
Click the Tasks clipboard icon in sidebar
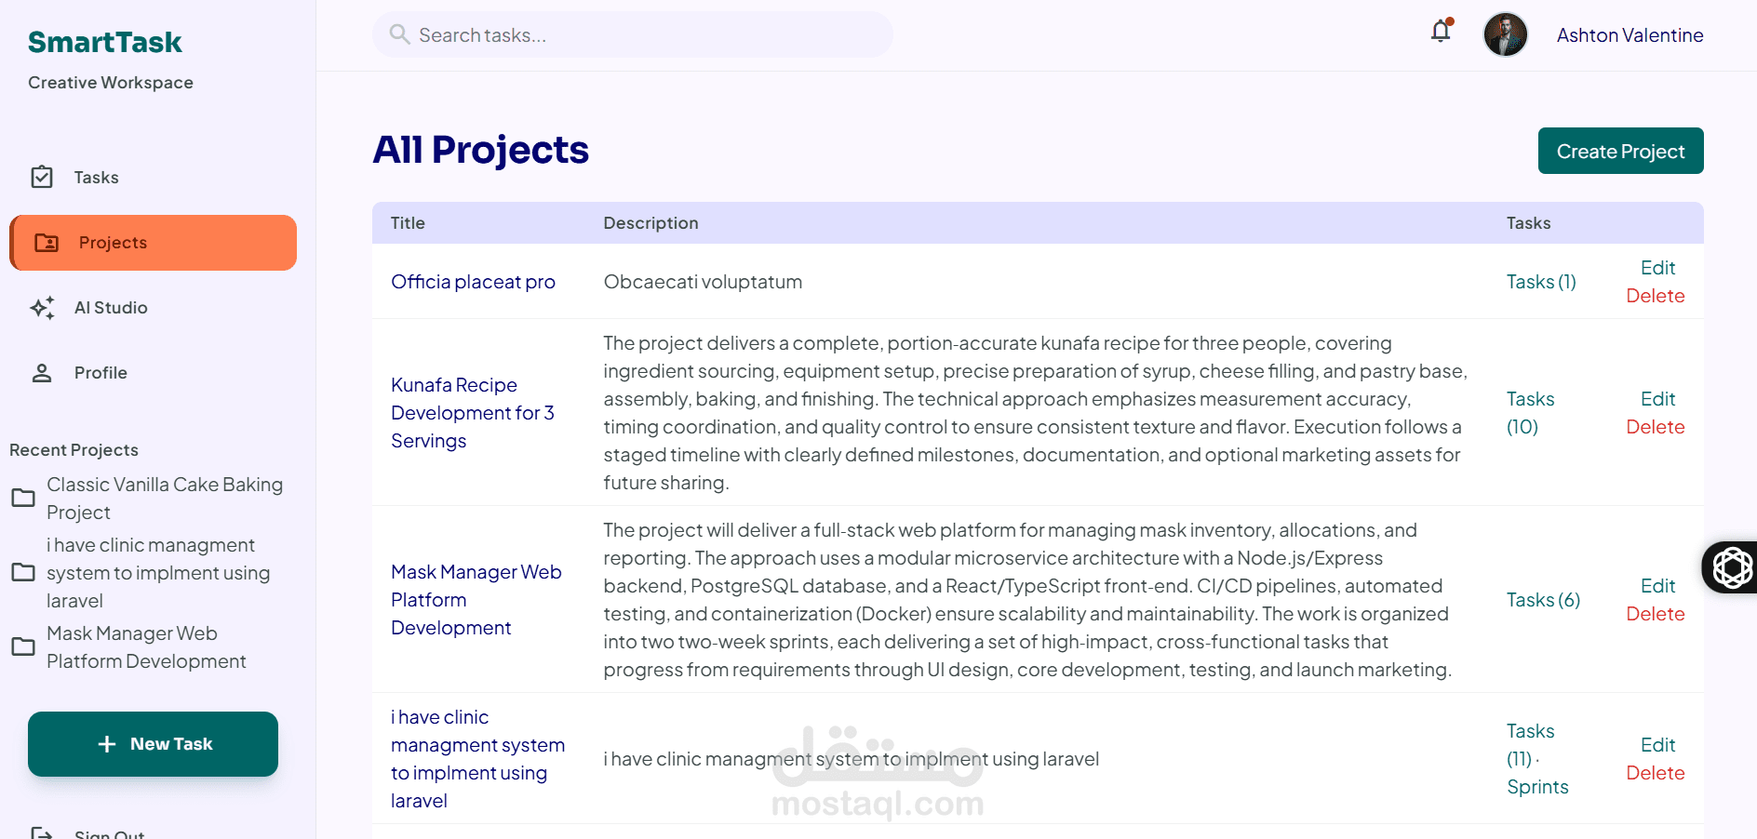coord(42,177)
